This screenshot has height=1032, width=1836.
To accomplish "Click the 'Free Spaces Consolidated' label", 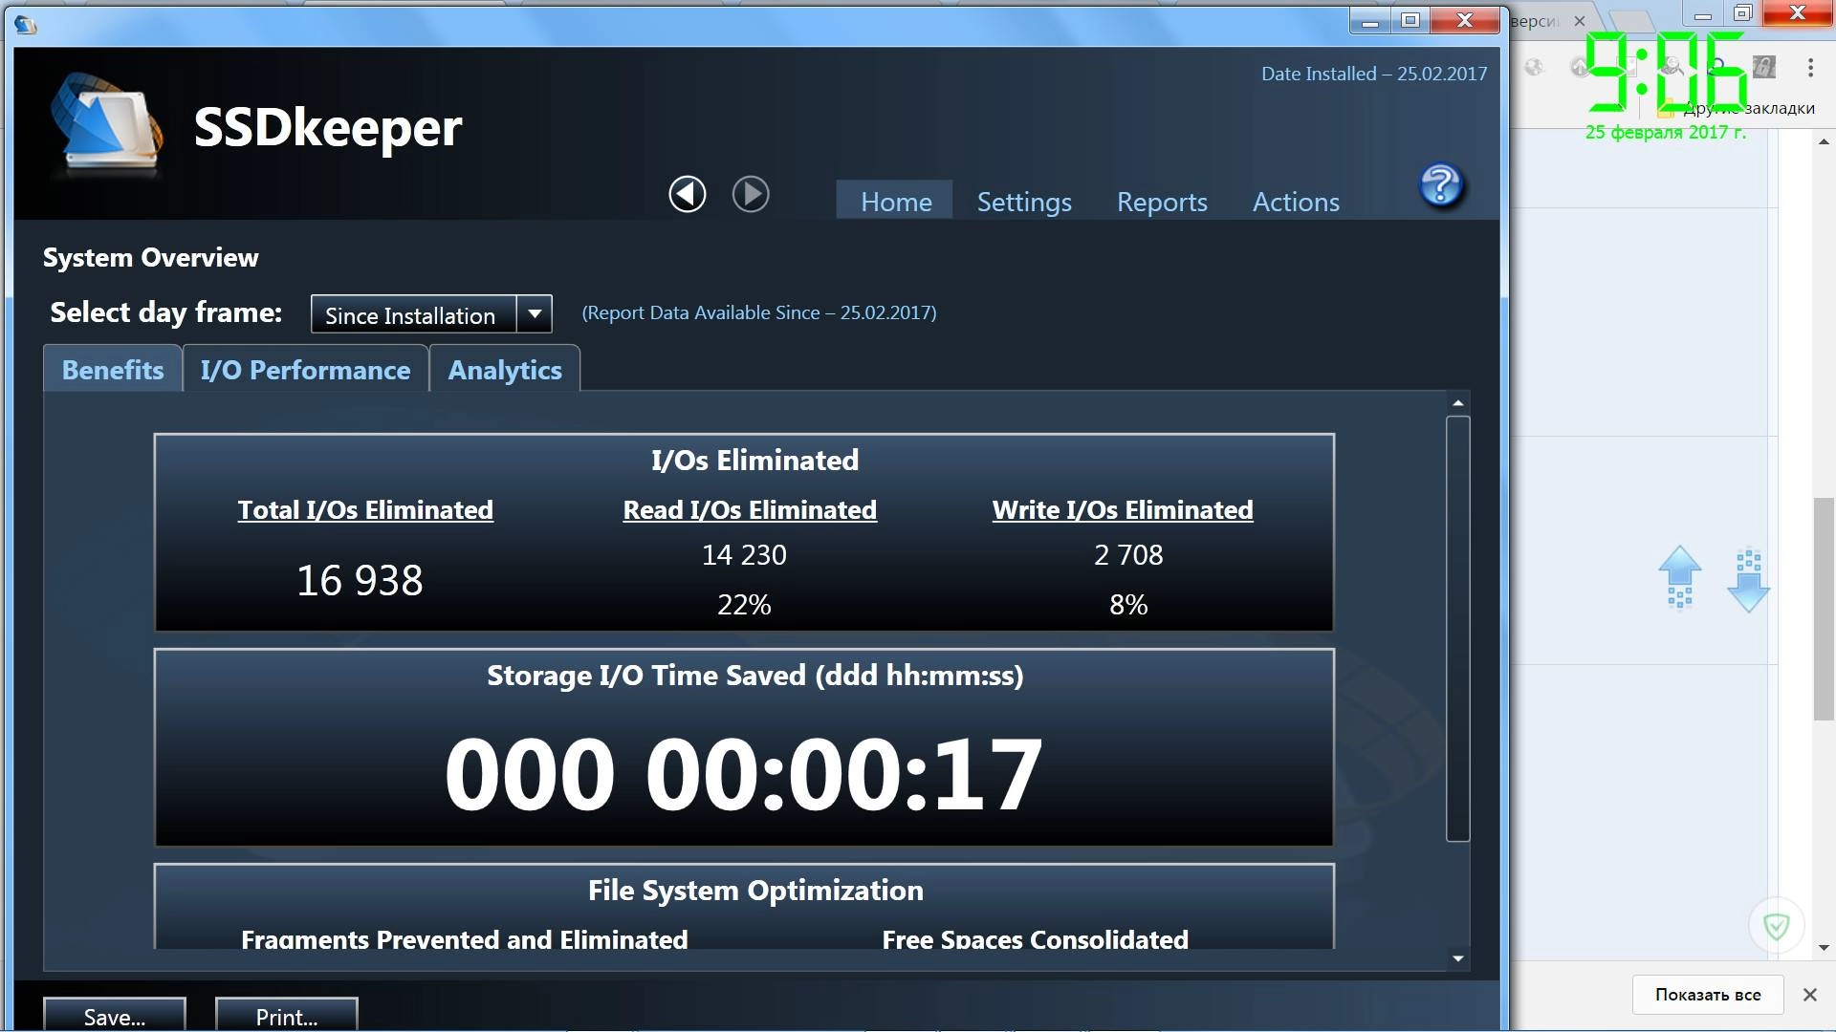I will click(x=1035, y=939).
